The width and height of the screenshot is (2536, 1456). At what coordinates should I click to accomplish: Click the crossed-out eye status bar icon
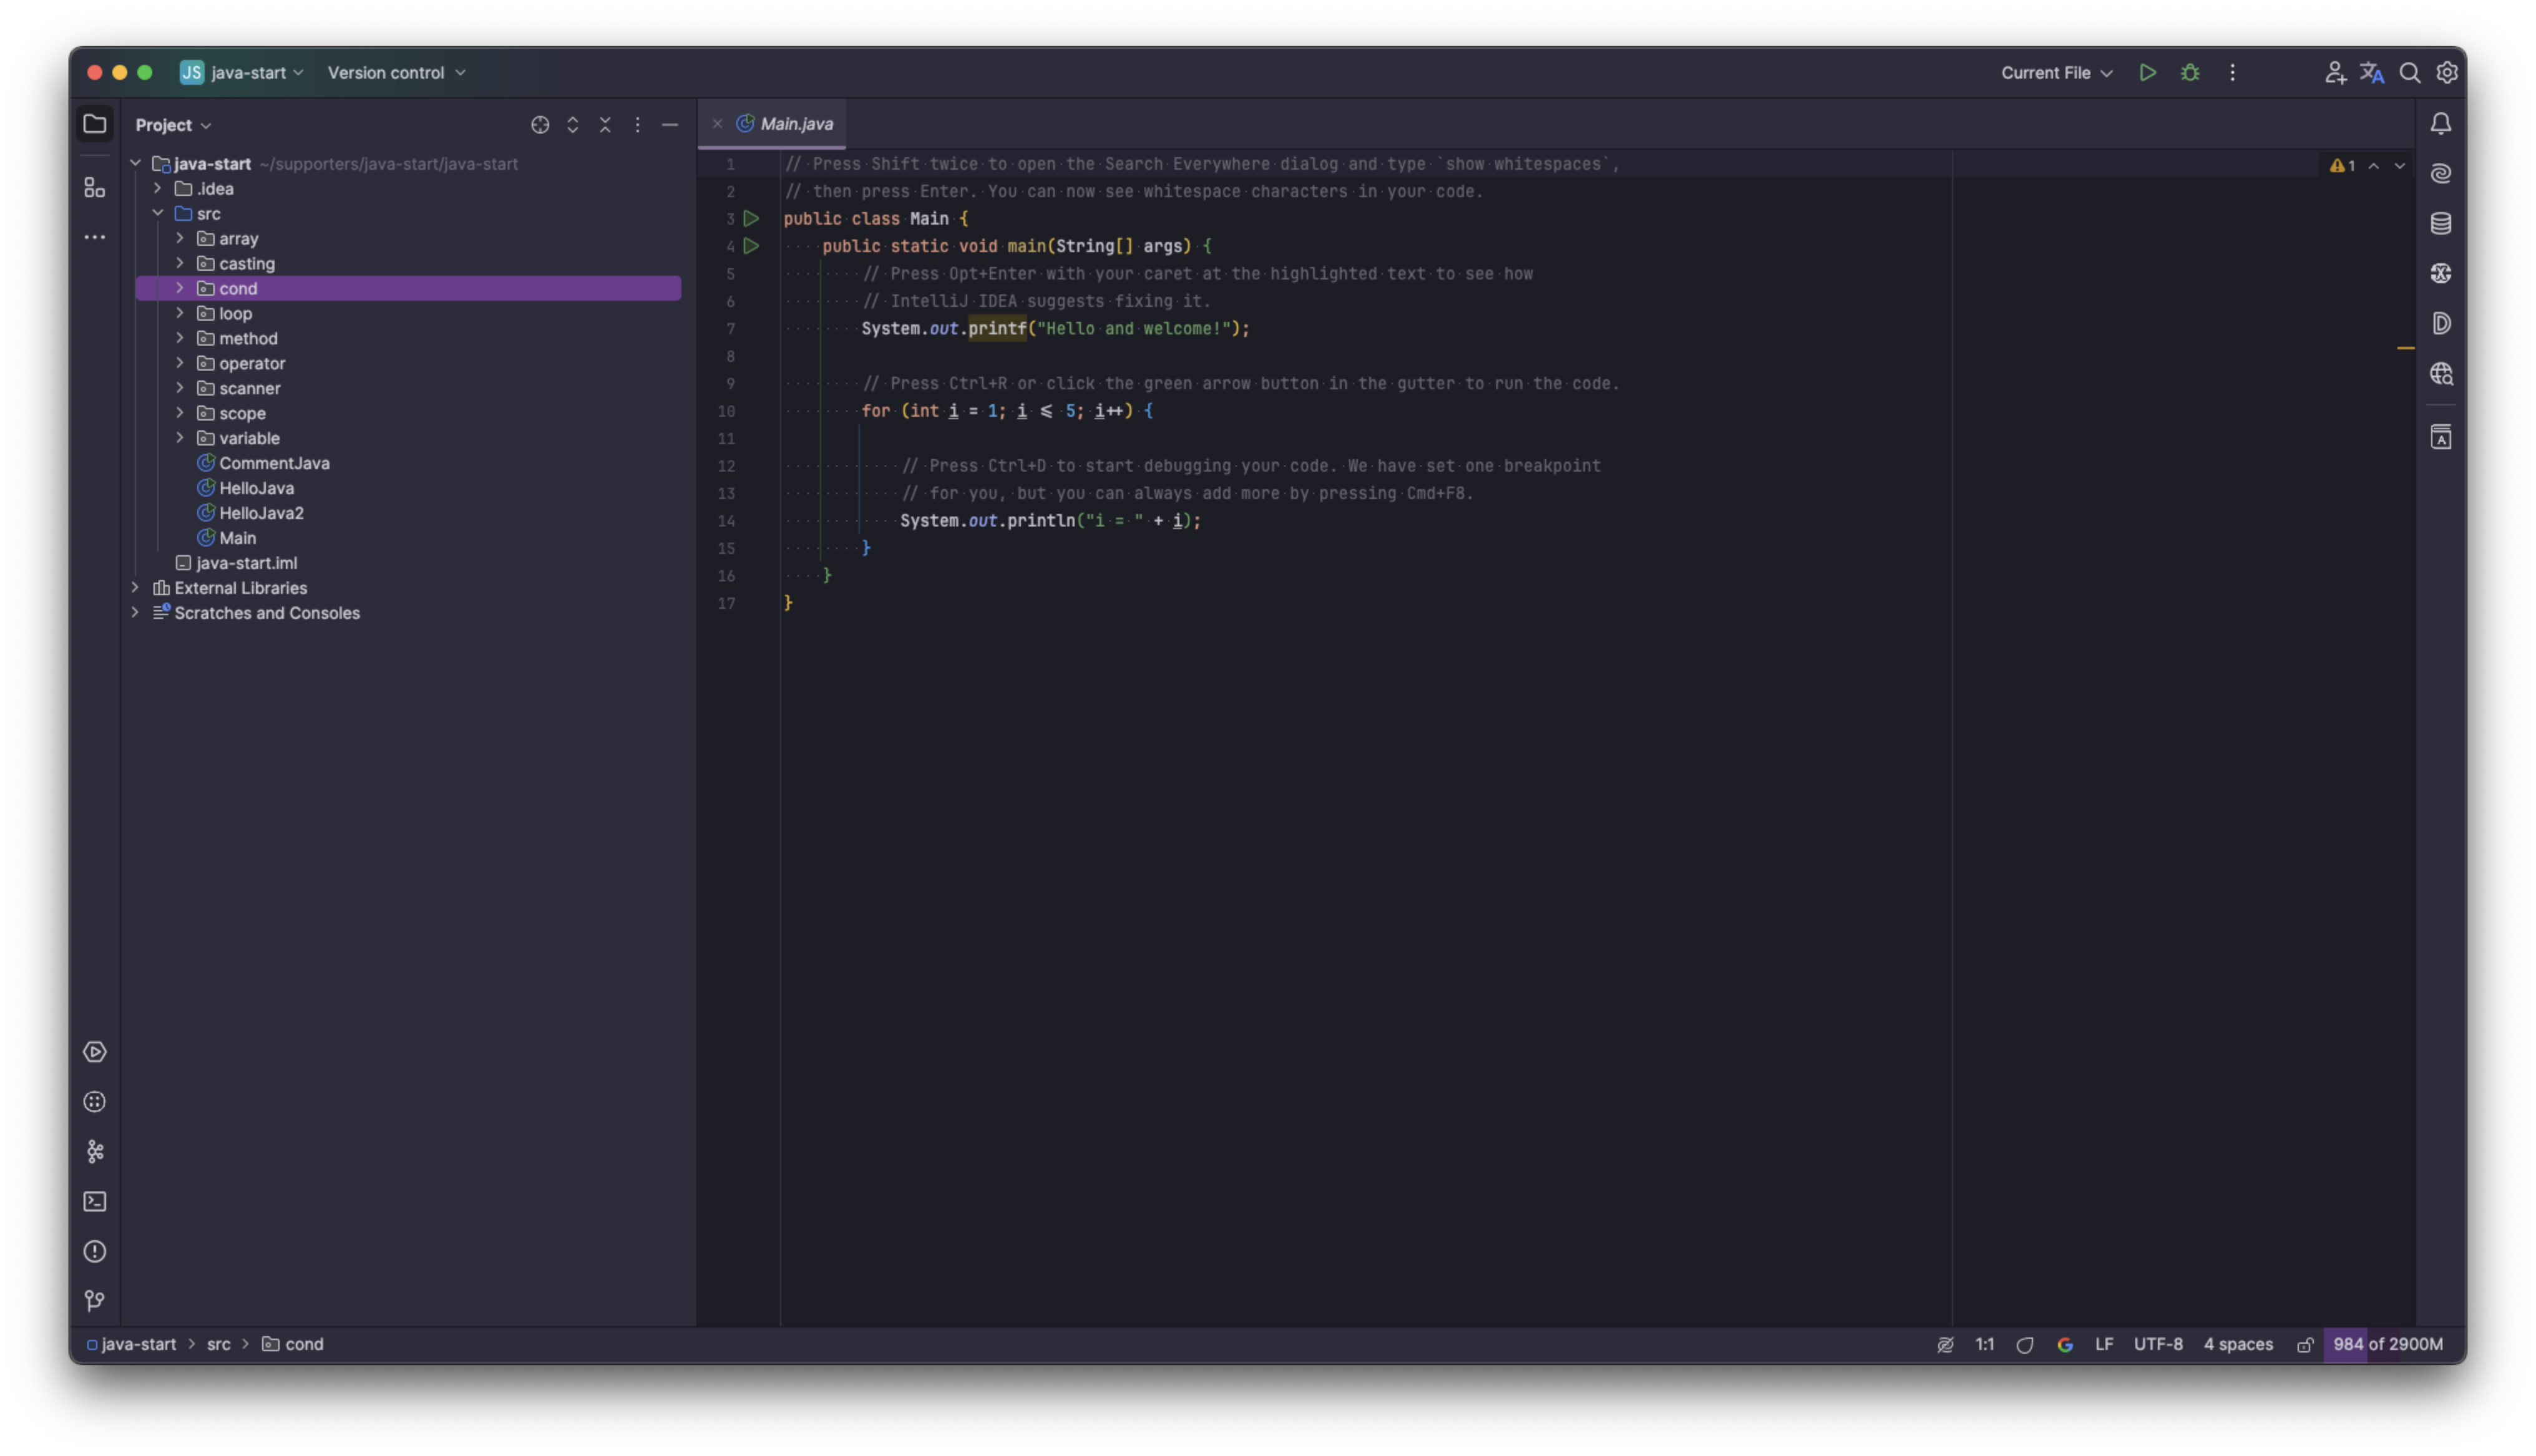pos(1944,1344)
